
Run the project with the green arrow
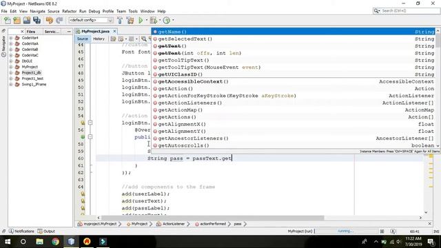[x=141, y=20]
